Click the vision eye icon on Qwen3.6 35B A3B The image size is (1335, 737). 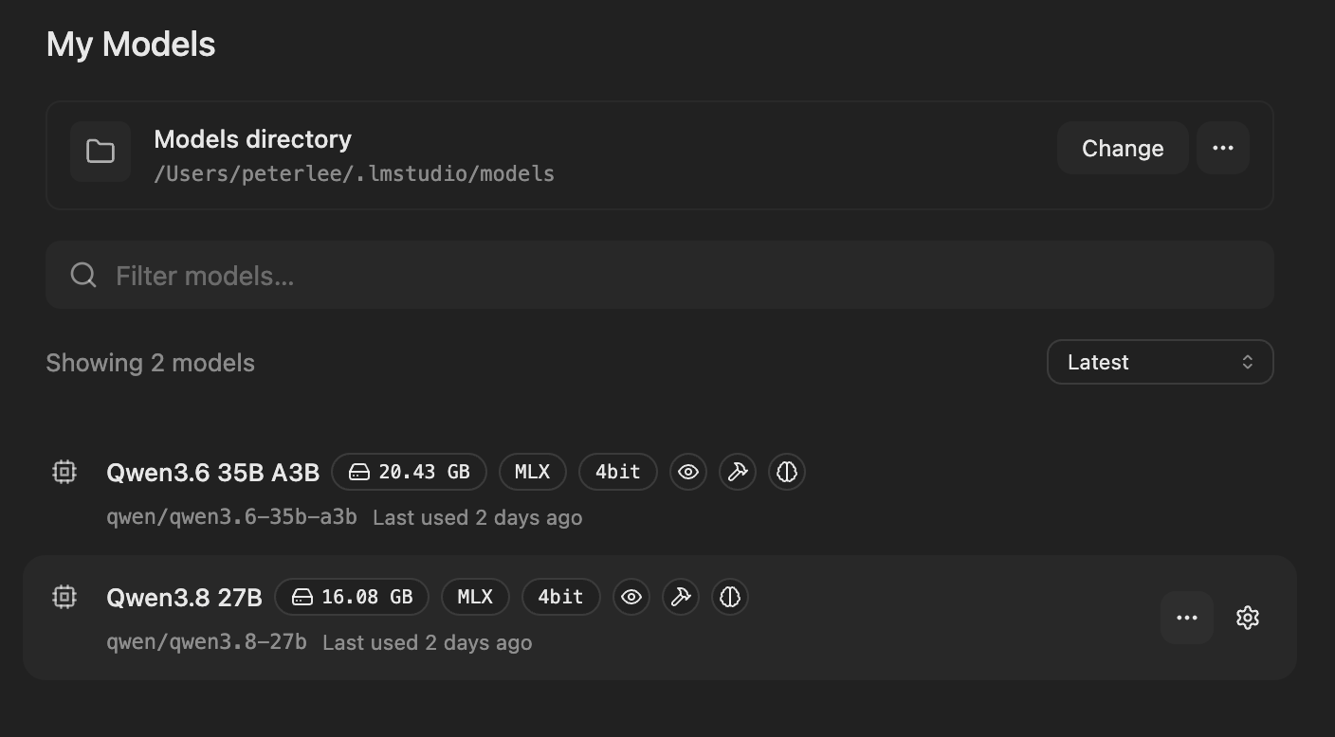(688, 472)
